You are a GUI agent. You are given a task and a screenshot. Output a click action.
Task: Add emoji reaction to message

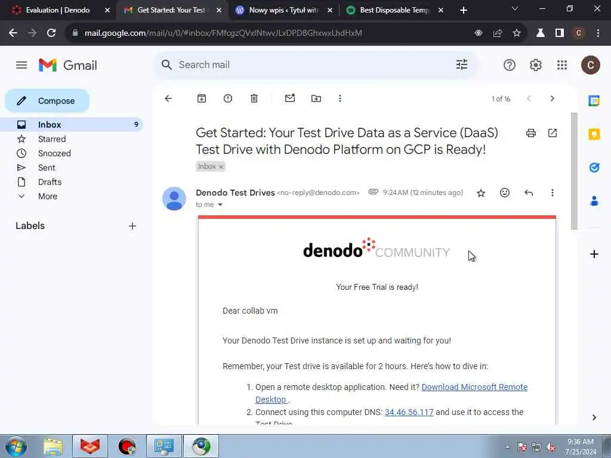[x=505, y=193]
